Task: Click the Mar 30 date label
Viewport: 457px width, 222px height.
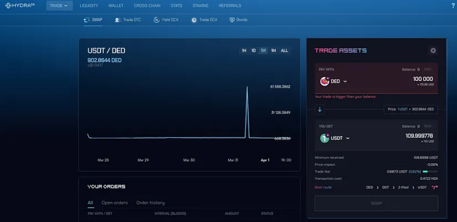Action: pyautogui.click(x=189, y=160)
